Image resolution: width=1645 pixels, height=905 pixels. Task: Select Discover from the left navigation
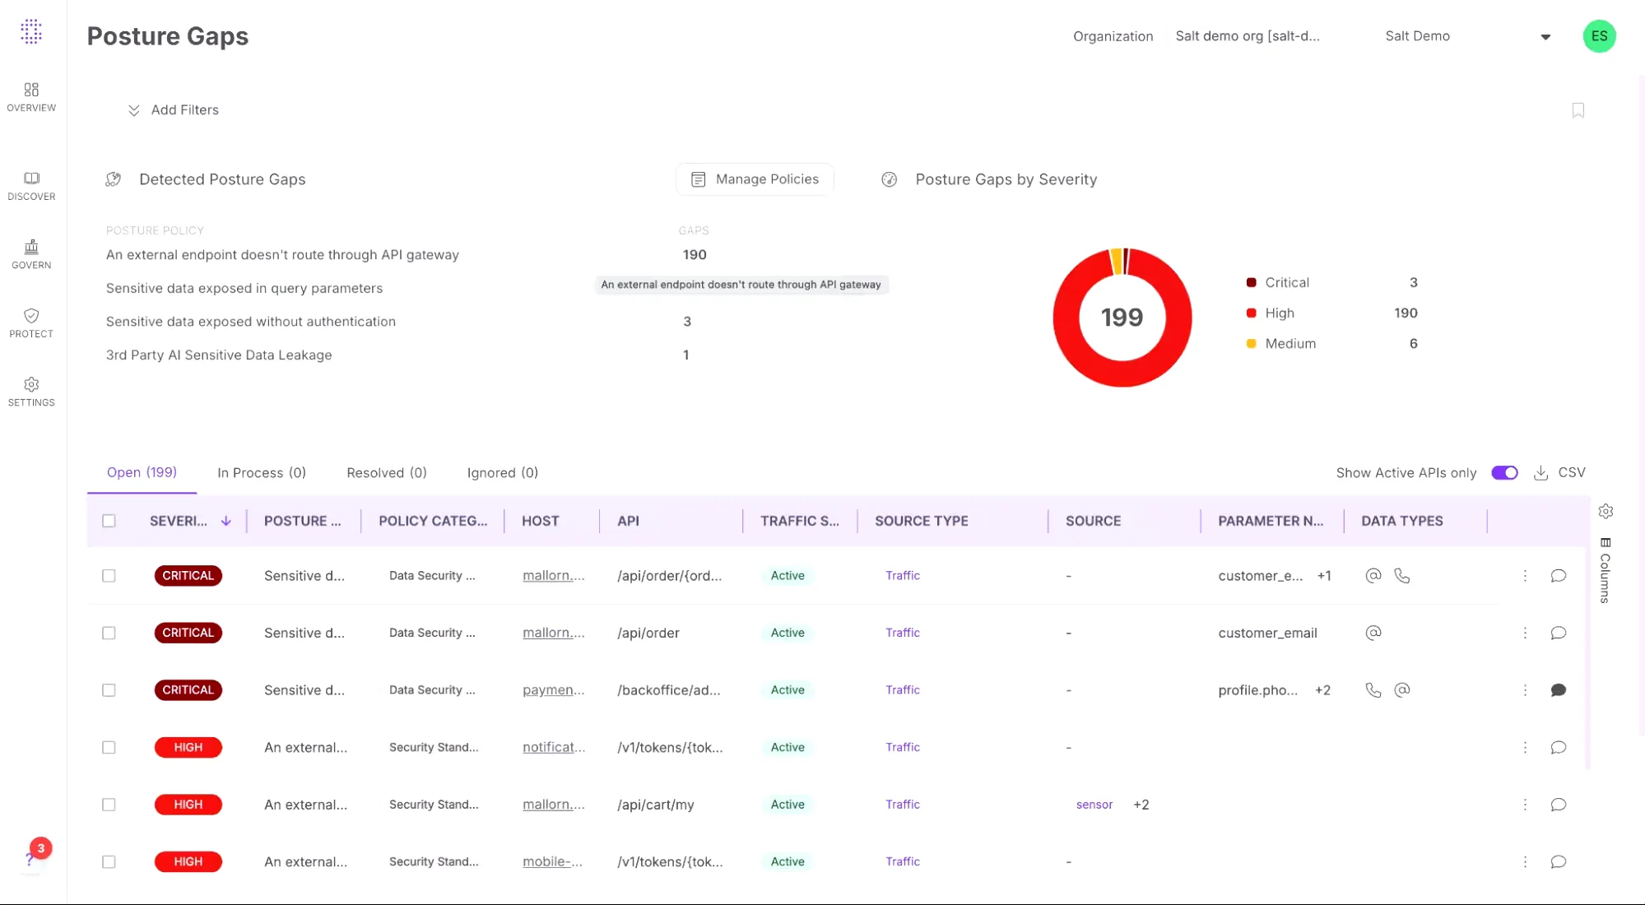click(31, 185)
